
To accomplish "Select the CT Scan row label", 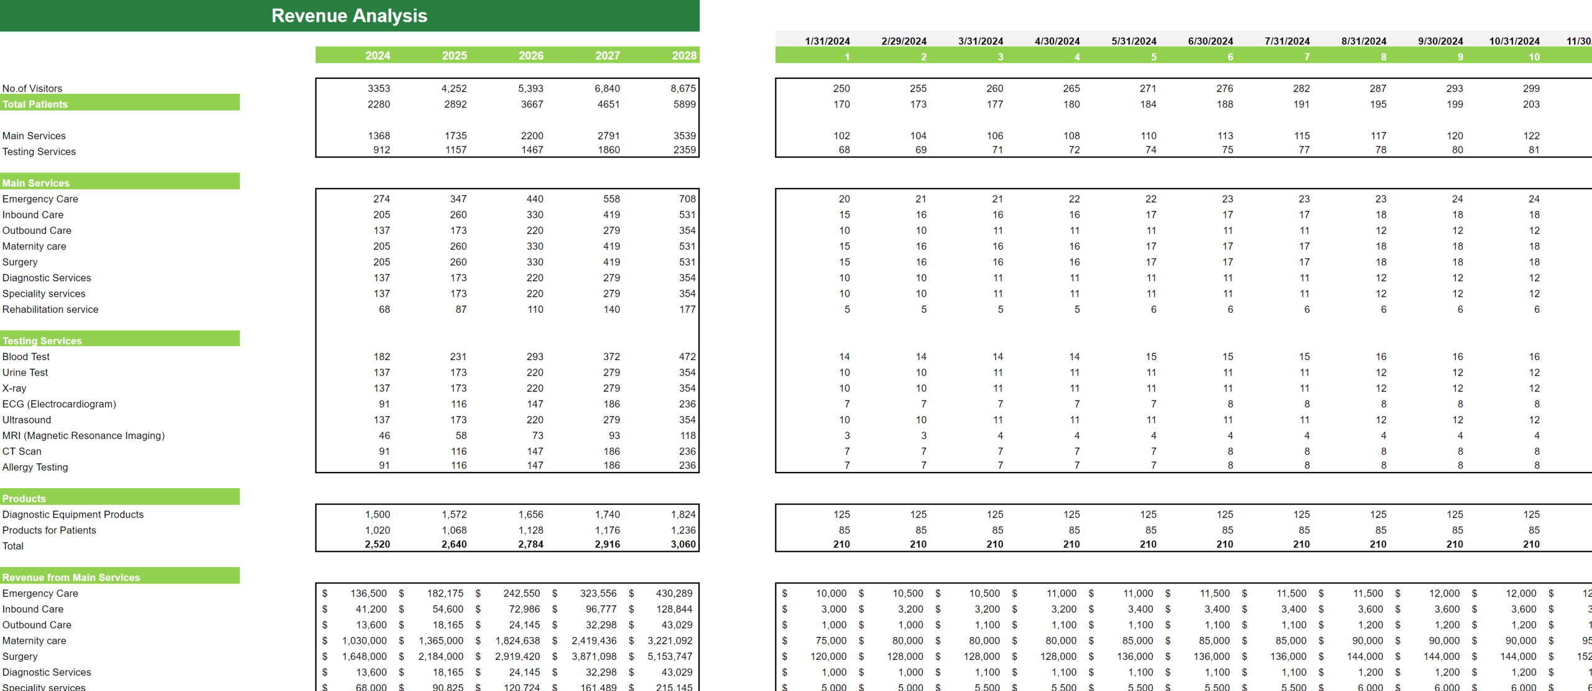I will tap(22, 452).
